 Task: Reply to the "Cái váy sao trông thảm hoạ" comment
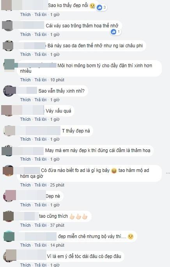41,34
